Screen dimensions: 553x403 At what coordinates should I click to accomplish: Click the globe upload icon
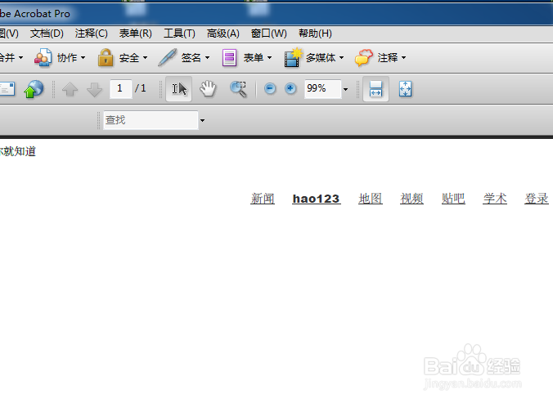pyautogui.click(x=34, y=89)
